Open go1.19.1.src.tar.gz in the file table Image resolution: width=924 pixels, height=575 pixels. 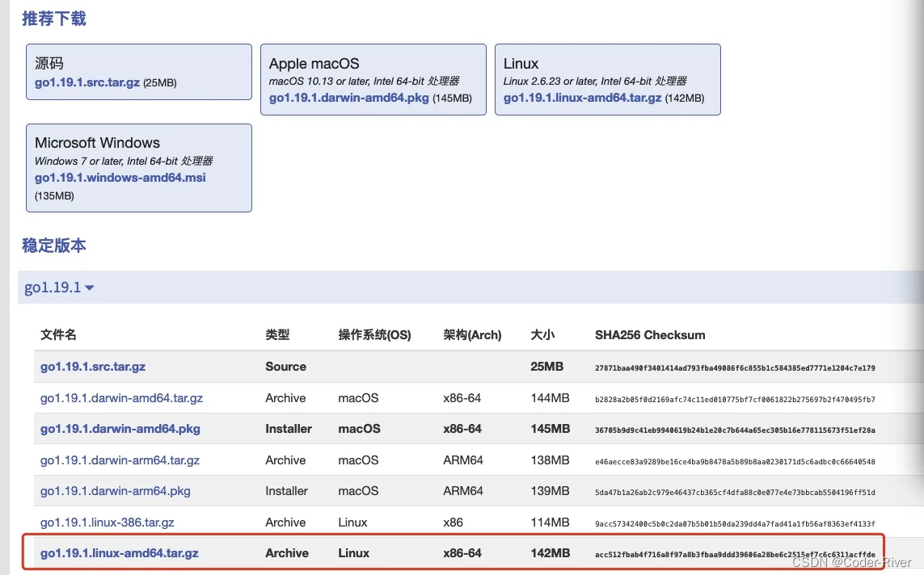point(93,367)
